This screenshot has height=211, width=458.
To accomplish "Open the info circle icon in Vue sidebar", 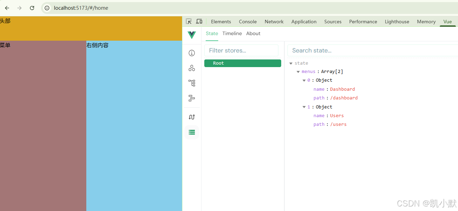I will [192, 53].
